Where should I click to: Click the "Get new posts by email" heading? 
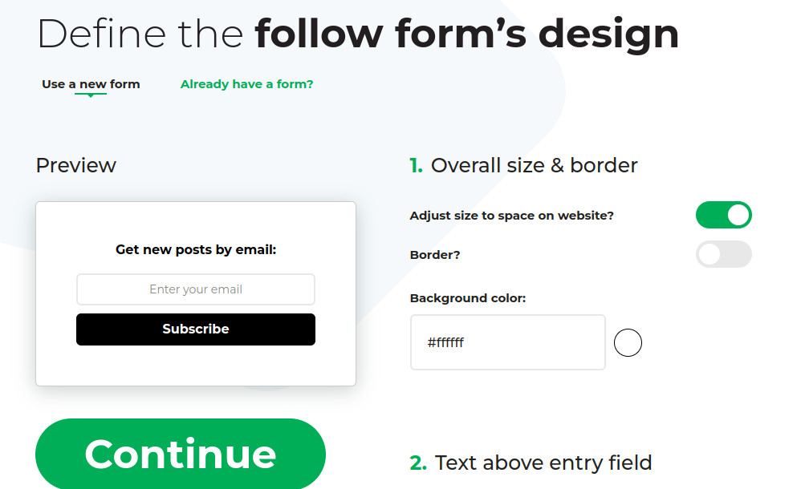pos(195,249)
